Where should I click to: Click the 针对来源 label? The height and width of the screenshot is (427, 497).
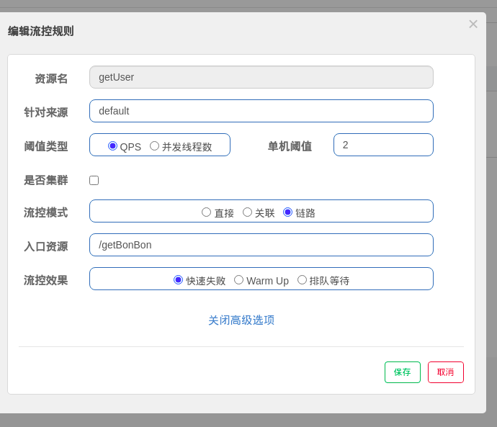pyautogui.click(x=46, y=112)
